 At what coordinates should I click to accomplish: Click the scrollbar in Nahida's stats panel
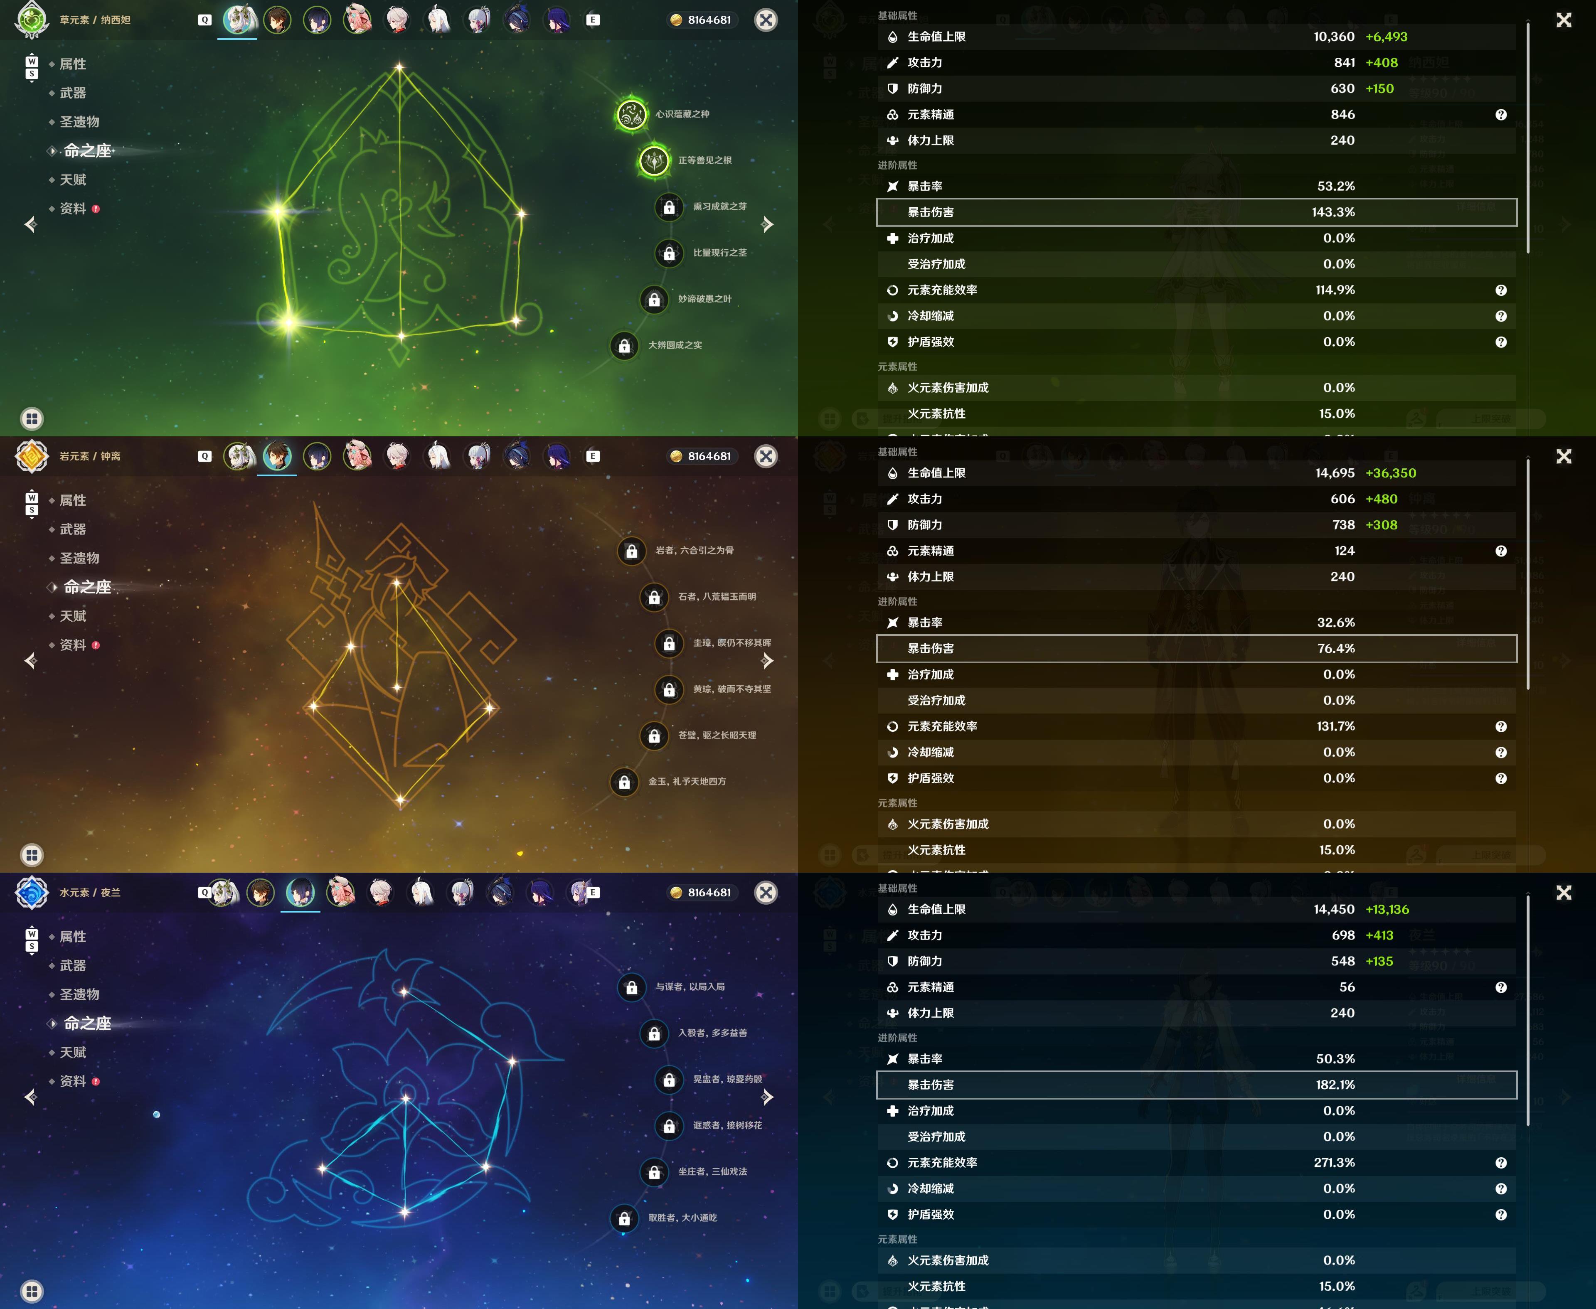click(1528, 137)
